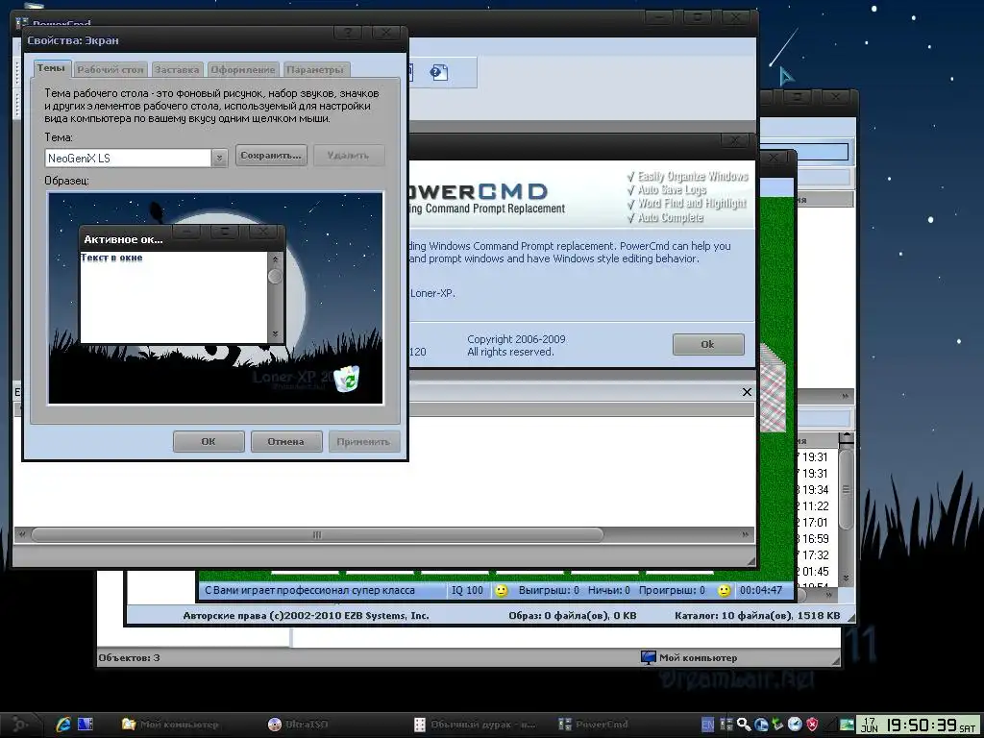
Task: Select the Темы tab
Action: point(51,68)
